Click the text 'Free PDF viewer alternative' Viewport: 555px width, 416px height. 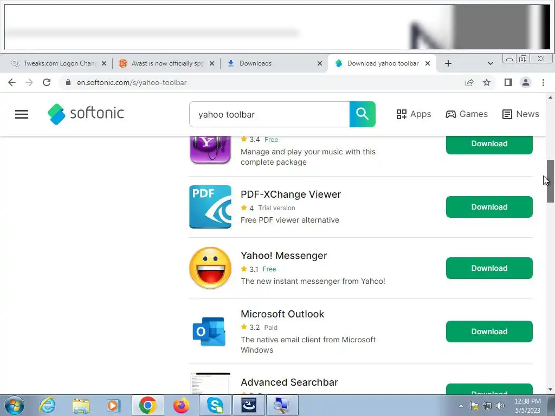click(x=290, y=220)
